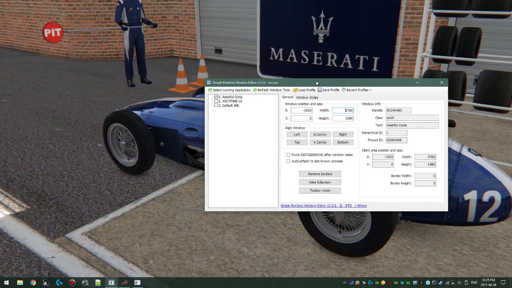
Task: Click the Text field showing Assetto Corsa
Action: [412, 125]
